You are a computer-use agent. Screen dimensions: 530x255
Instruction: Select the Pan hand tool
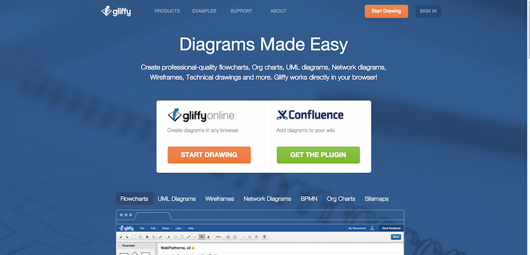(208, 236)
